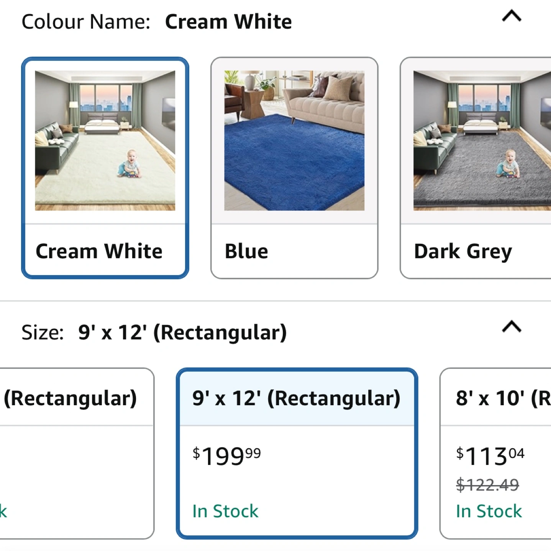Choose the Dark Grey colour label
This screenshot has width=551, height=551.
pos(463,251)
